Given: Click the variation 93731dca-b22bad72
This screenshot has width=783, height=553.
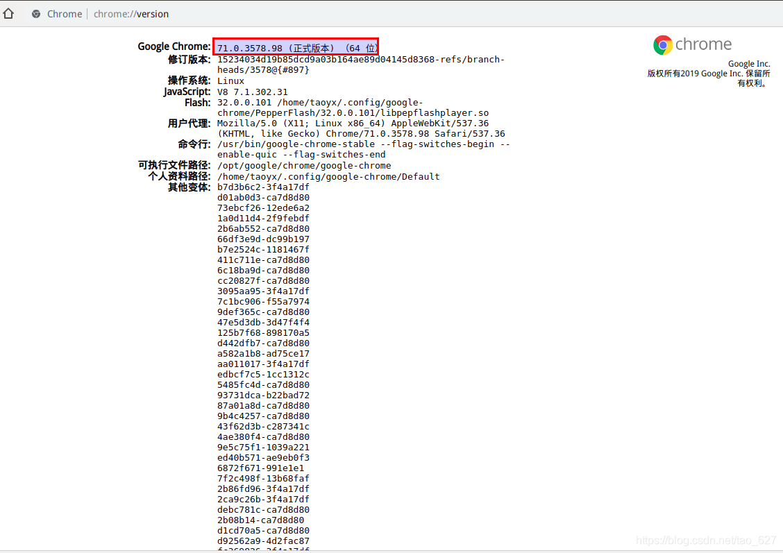Looking at the screenshot, I should 263,395.
